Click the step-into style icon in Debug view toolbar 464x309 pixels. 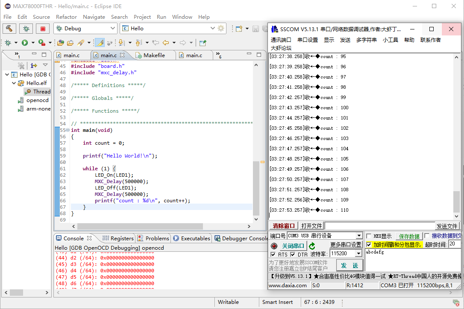pyautogui.click(x=34, y=65)
